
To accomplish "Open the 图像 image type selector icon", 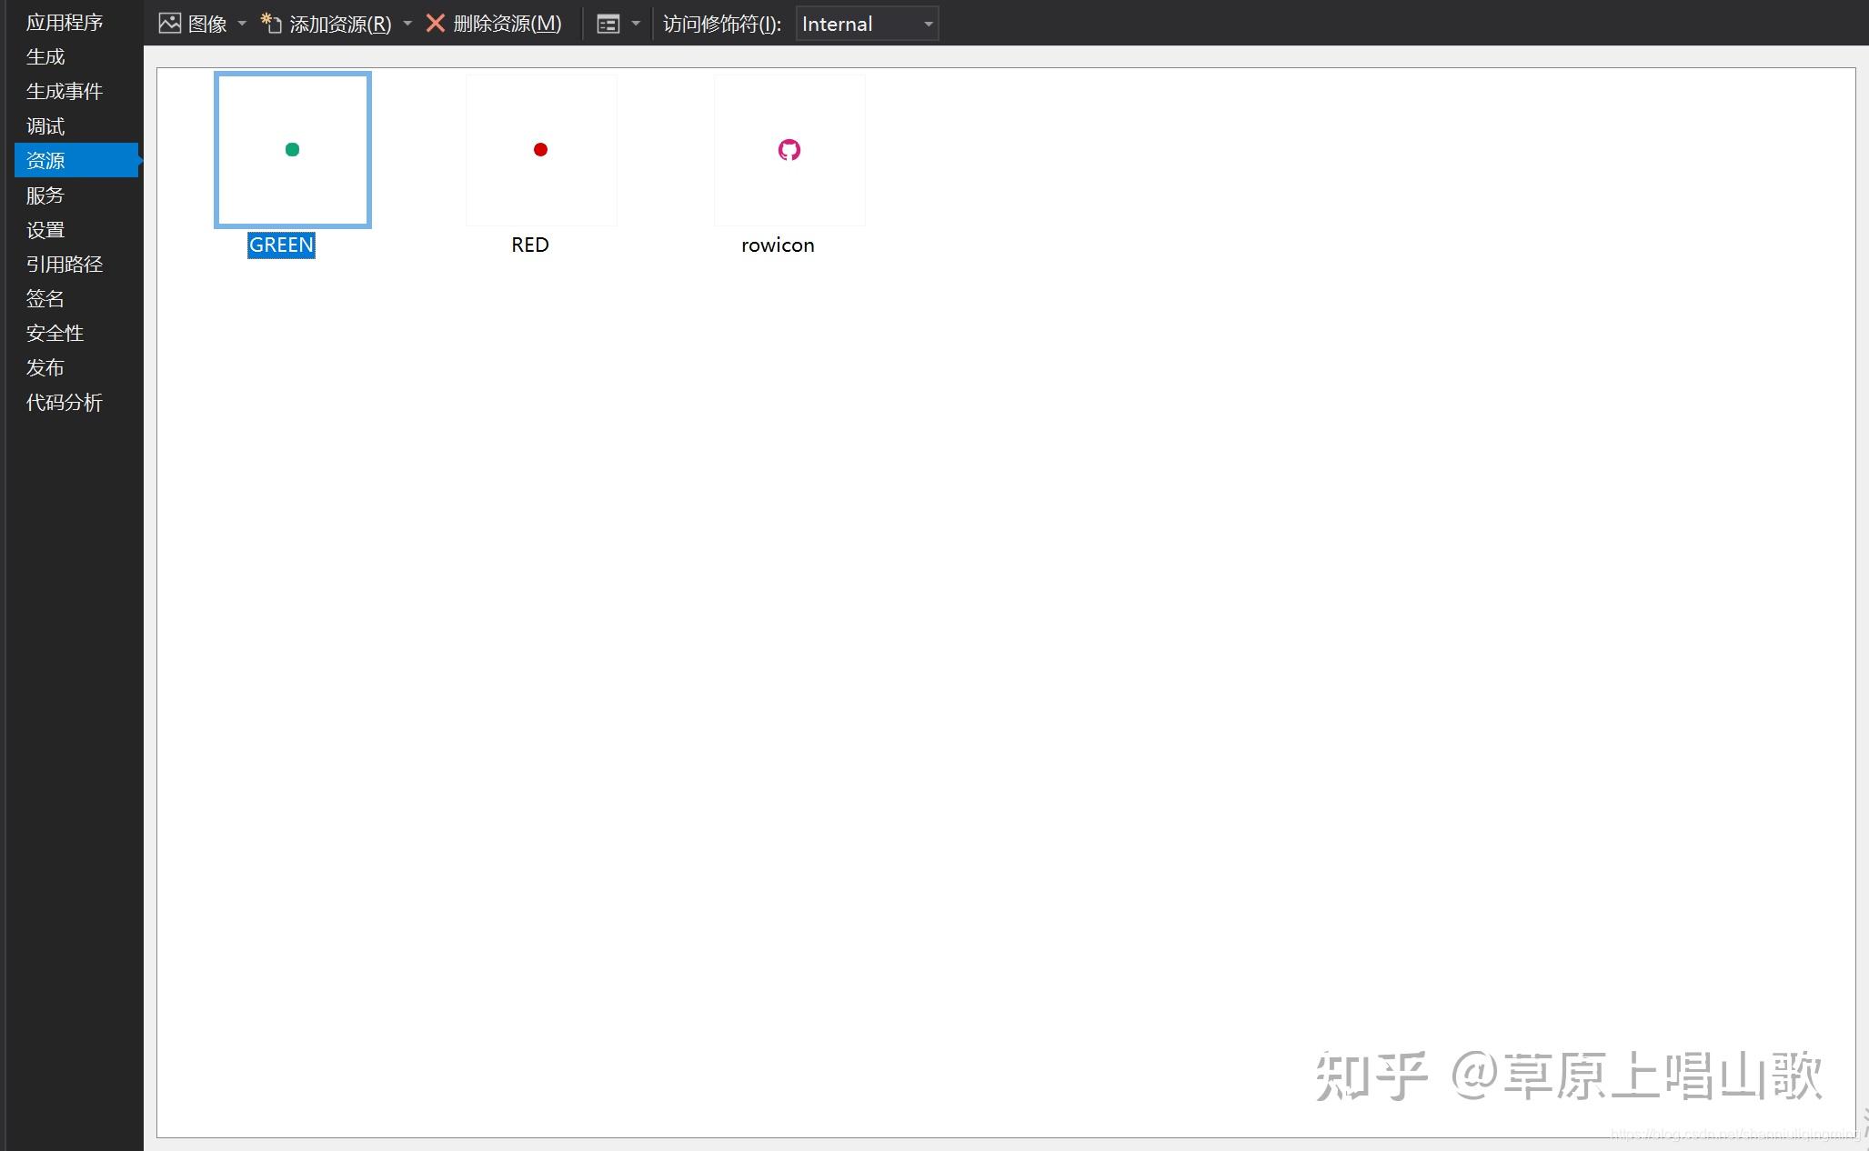I will coord(170,23).
